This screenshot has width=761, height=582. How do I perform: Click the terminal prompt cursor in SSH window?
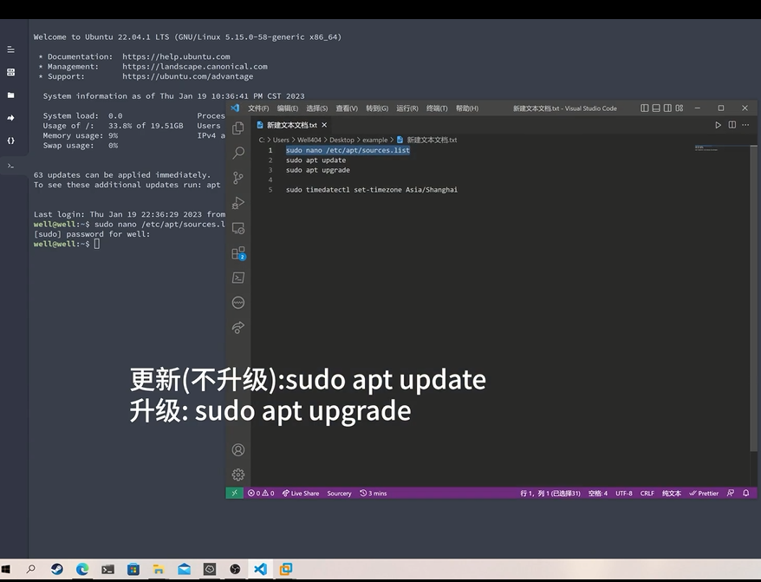[97, 244]
